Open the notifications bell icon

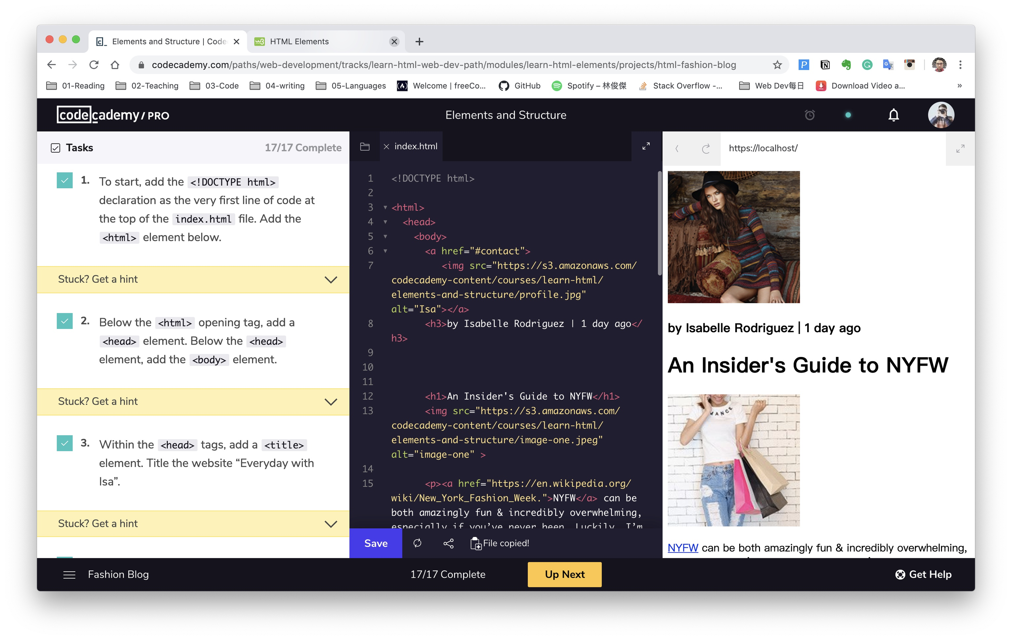893,115
